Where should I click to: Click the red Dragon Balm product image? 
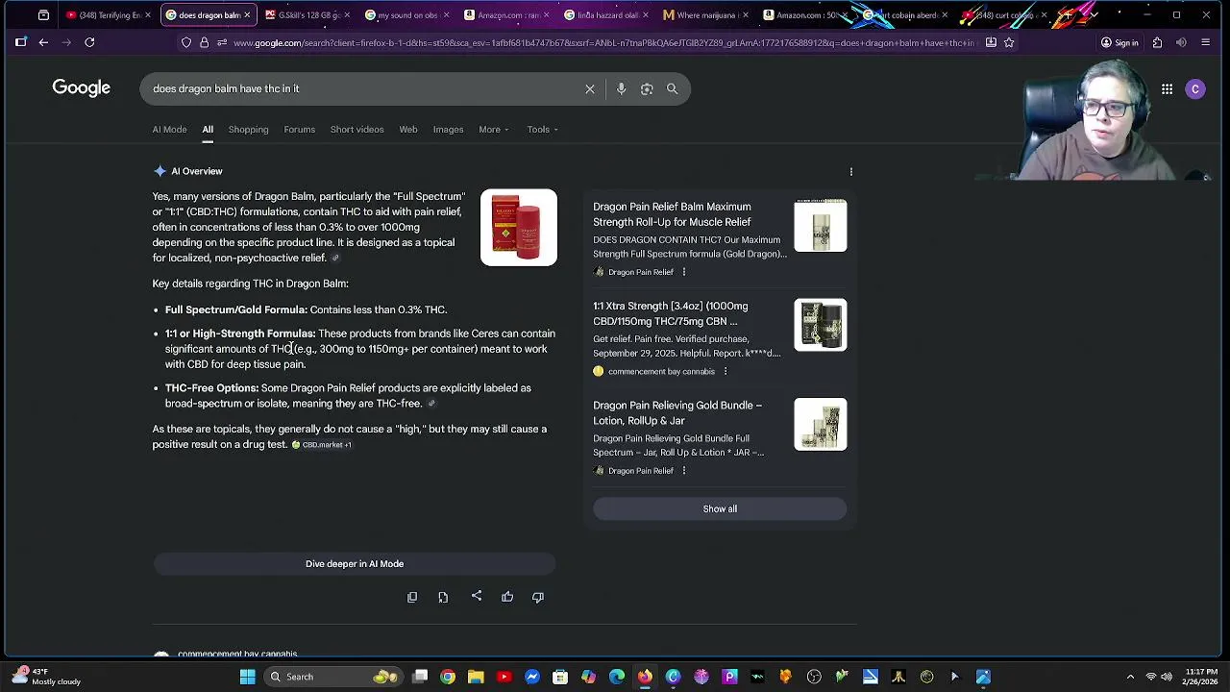[x=519, y=228]
